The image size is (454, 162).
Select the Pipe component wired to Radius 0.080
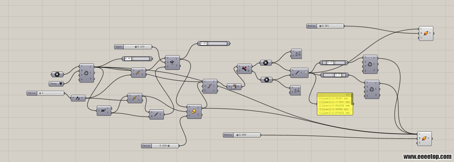point(425,138)
